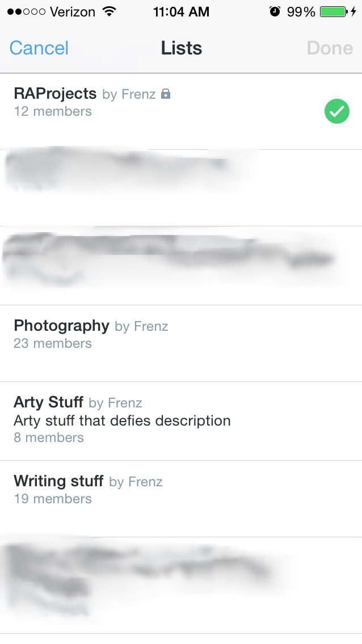Image resolution: width=362 pixels, height=644 pixels.
Task: Tap "23 members" under Photography
Action: click(53, 343)
